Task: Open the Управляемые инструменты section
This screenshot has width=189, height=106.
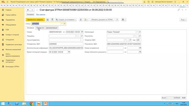Action: (x=10, y=61)
